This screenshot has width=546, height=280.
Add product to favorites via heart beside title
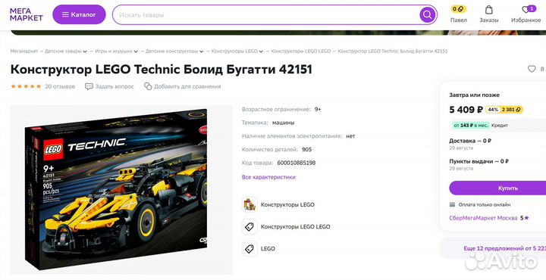point(532,69)
